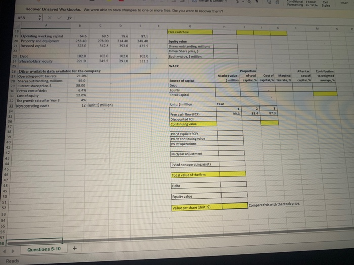Screen dimensions: 354x265
Task: Select 'Free cash flow (FCF)' row label
Action: [x=193, y=114]
